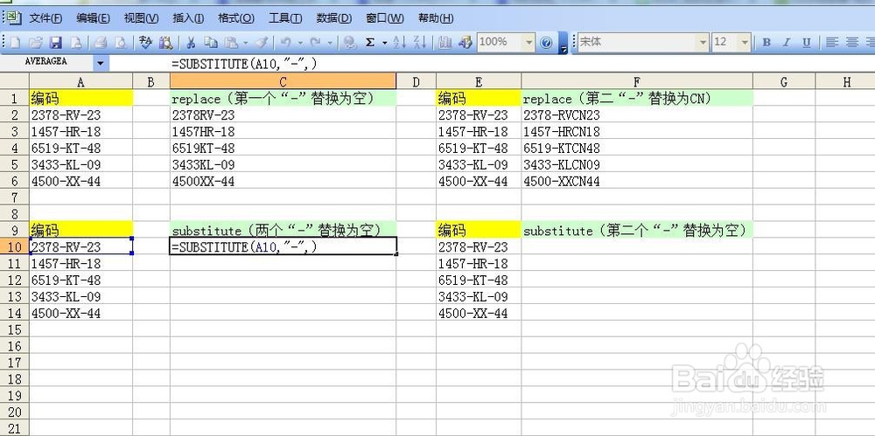Open Print Preview

(x=120, y=42)
